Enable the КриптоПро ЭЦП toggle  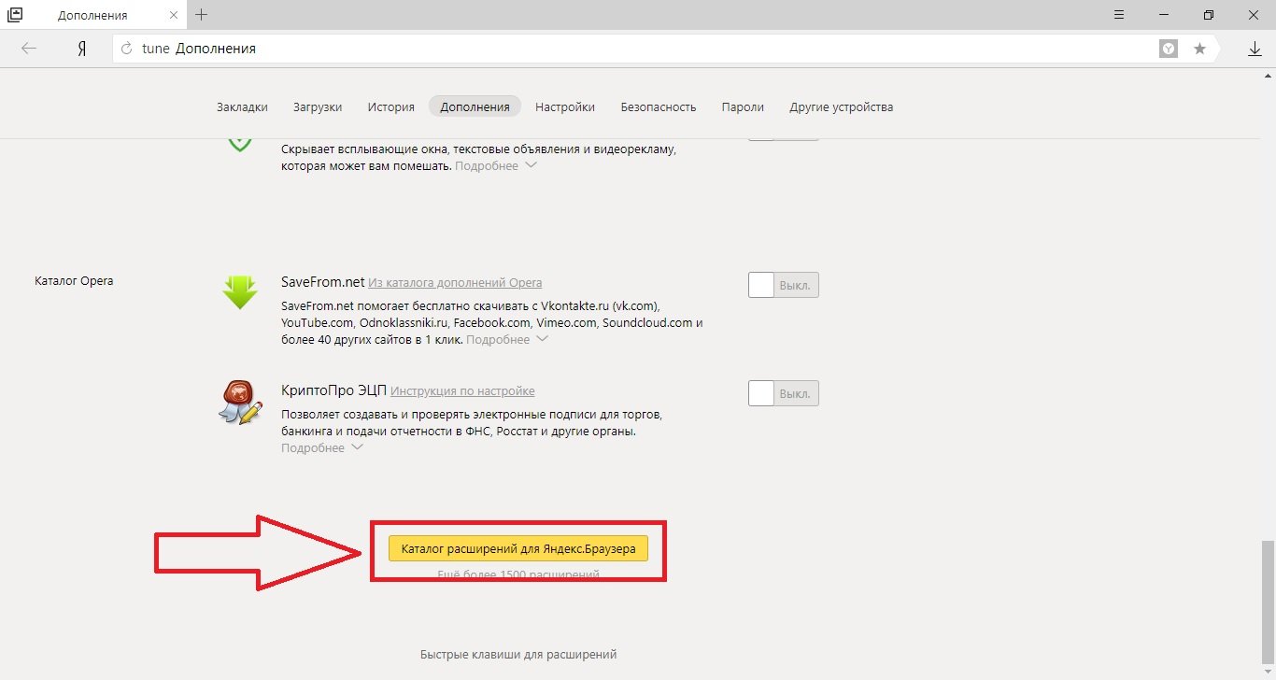pyautogui.click(x=784, y=393)
